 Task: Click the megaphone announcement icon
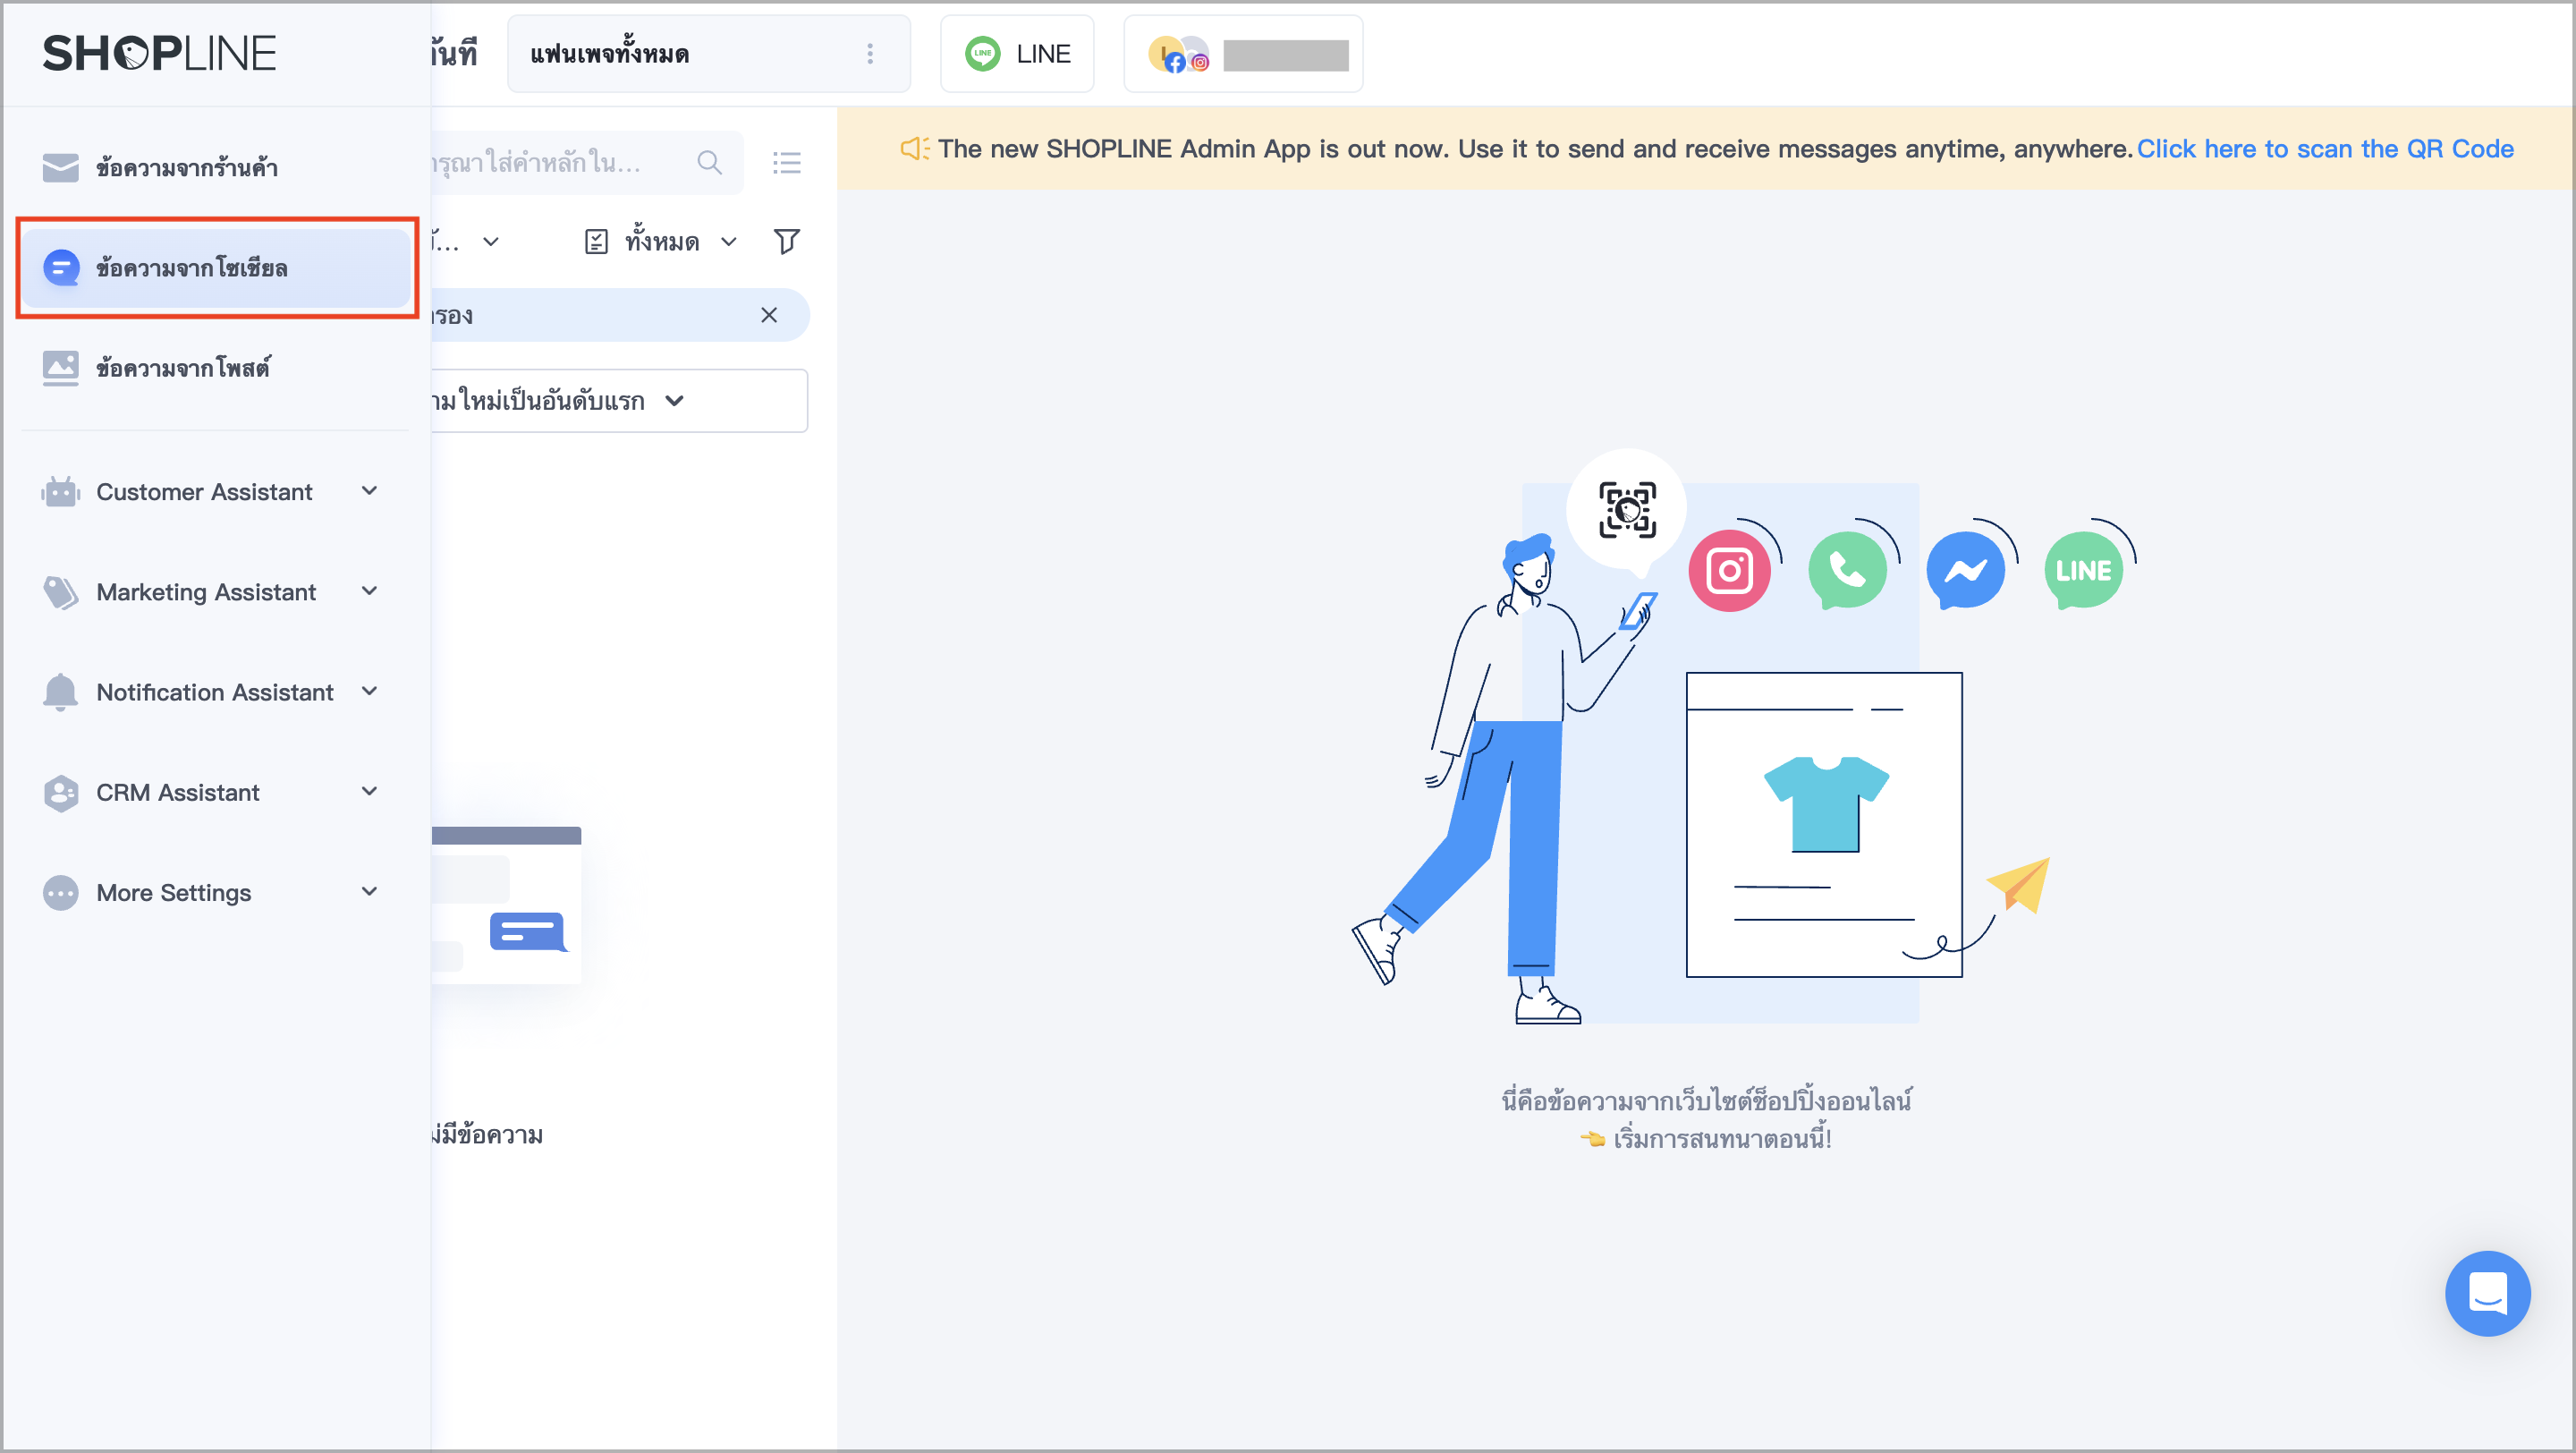pos(915,149)
